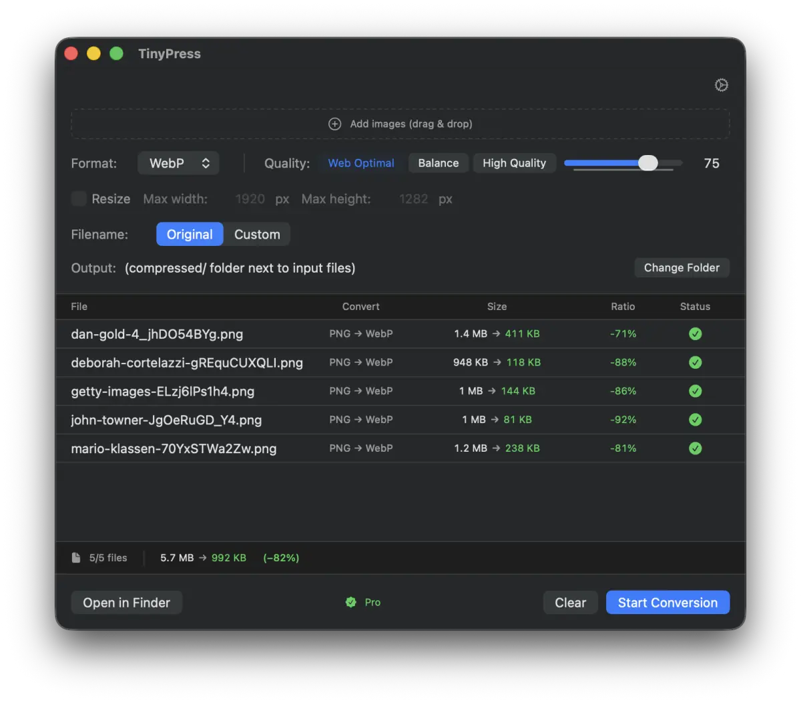Click green checkmark on deborah-cortelazzi row
The image size is (801, 703).
click(x=695, y=362)
